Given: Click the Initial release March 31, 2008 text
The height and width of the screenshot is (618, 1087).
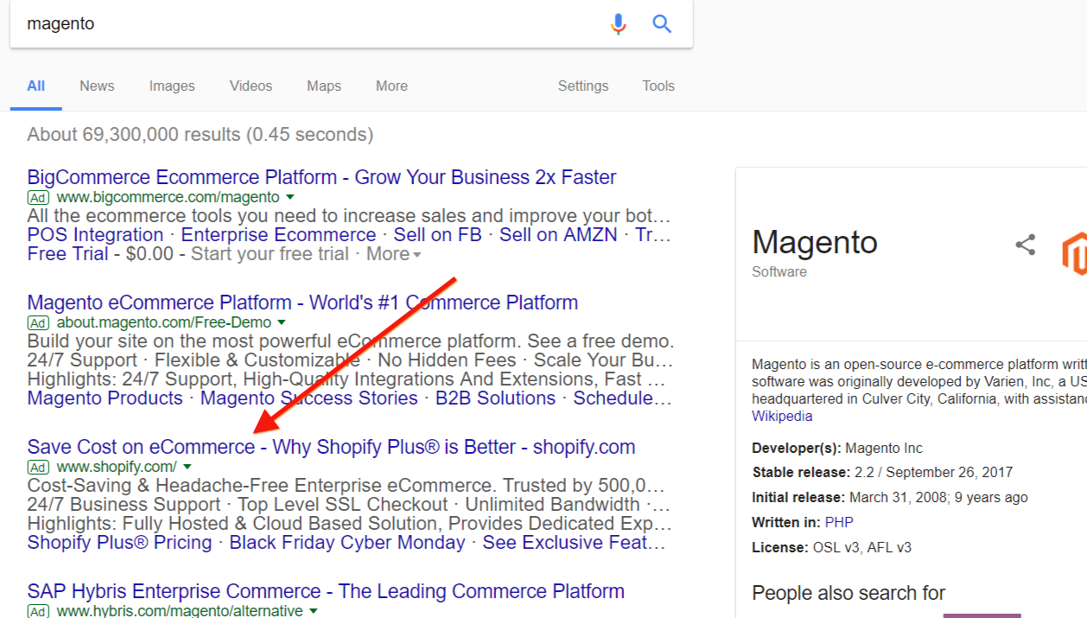Looking at the screenshot, I should pyautogui.click(x=890, y=498).
